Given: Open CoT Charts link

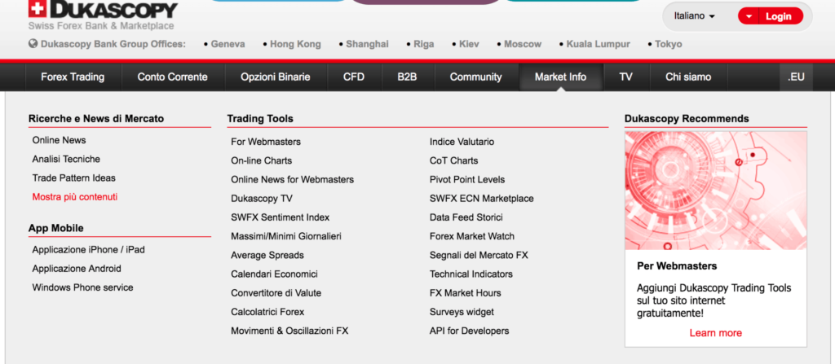Looking at the screenshot, I should 453,160.
